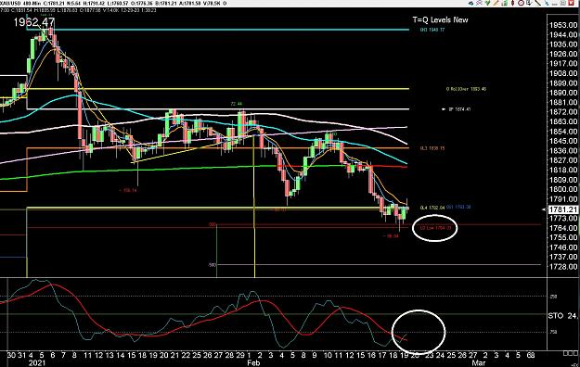Click the red low level label inside the white oval
This screenshot has height=367, width=580.
436,228
